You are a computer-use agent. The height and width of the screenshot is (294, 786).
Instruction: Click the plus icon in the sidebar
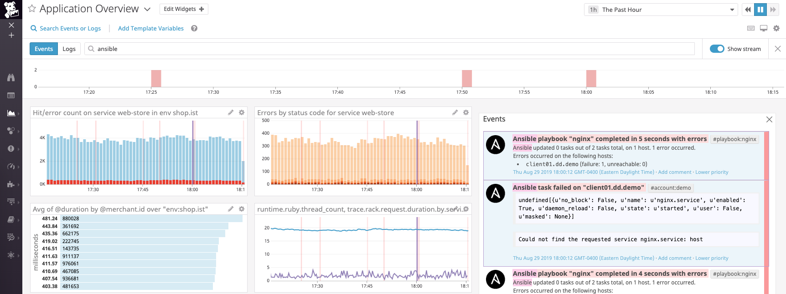[11, 35]
